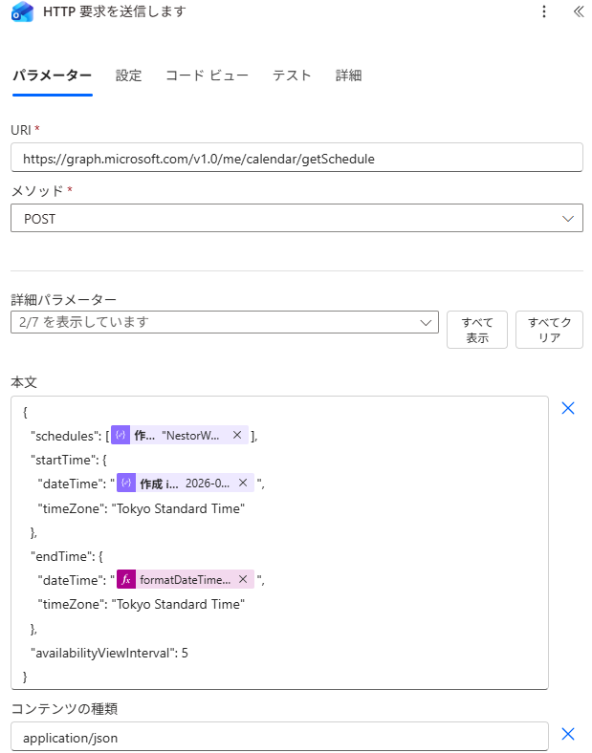
Task: Switch to the 設定 tab
Action: pos(128,75)
